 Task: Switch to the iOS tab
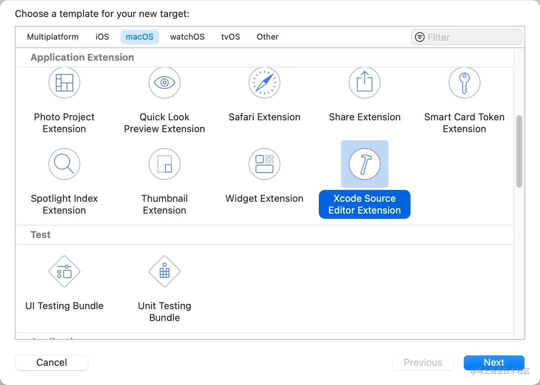point(102,37)
